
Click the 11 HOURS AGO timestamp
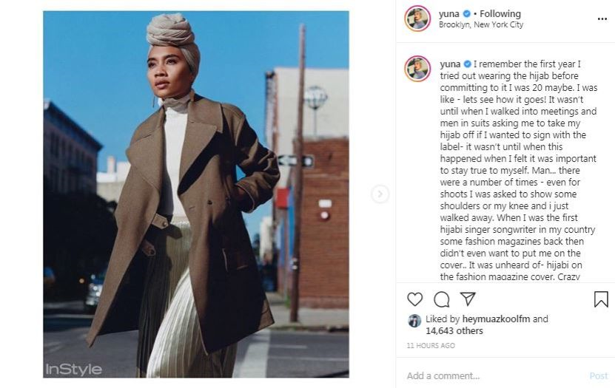[431, 346]
